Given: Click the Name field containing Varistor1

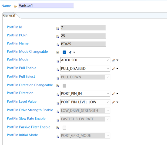Looking at the screenshot, I should tap(46, 5).
